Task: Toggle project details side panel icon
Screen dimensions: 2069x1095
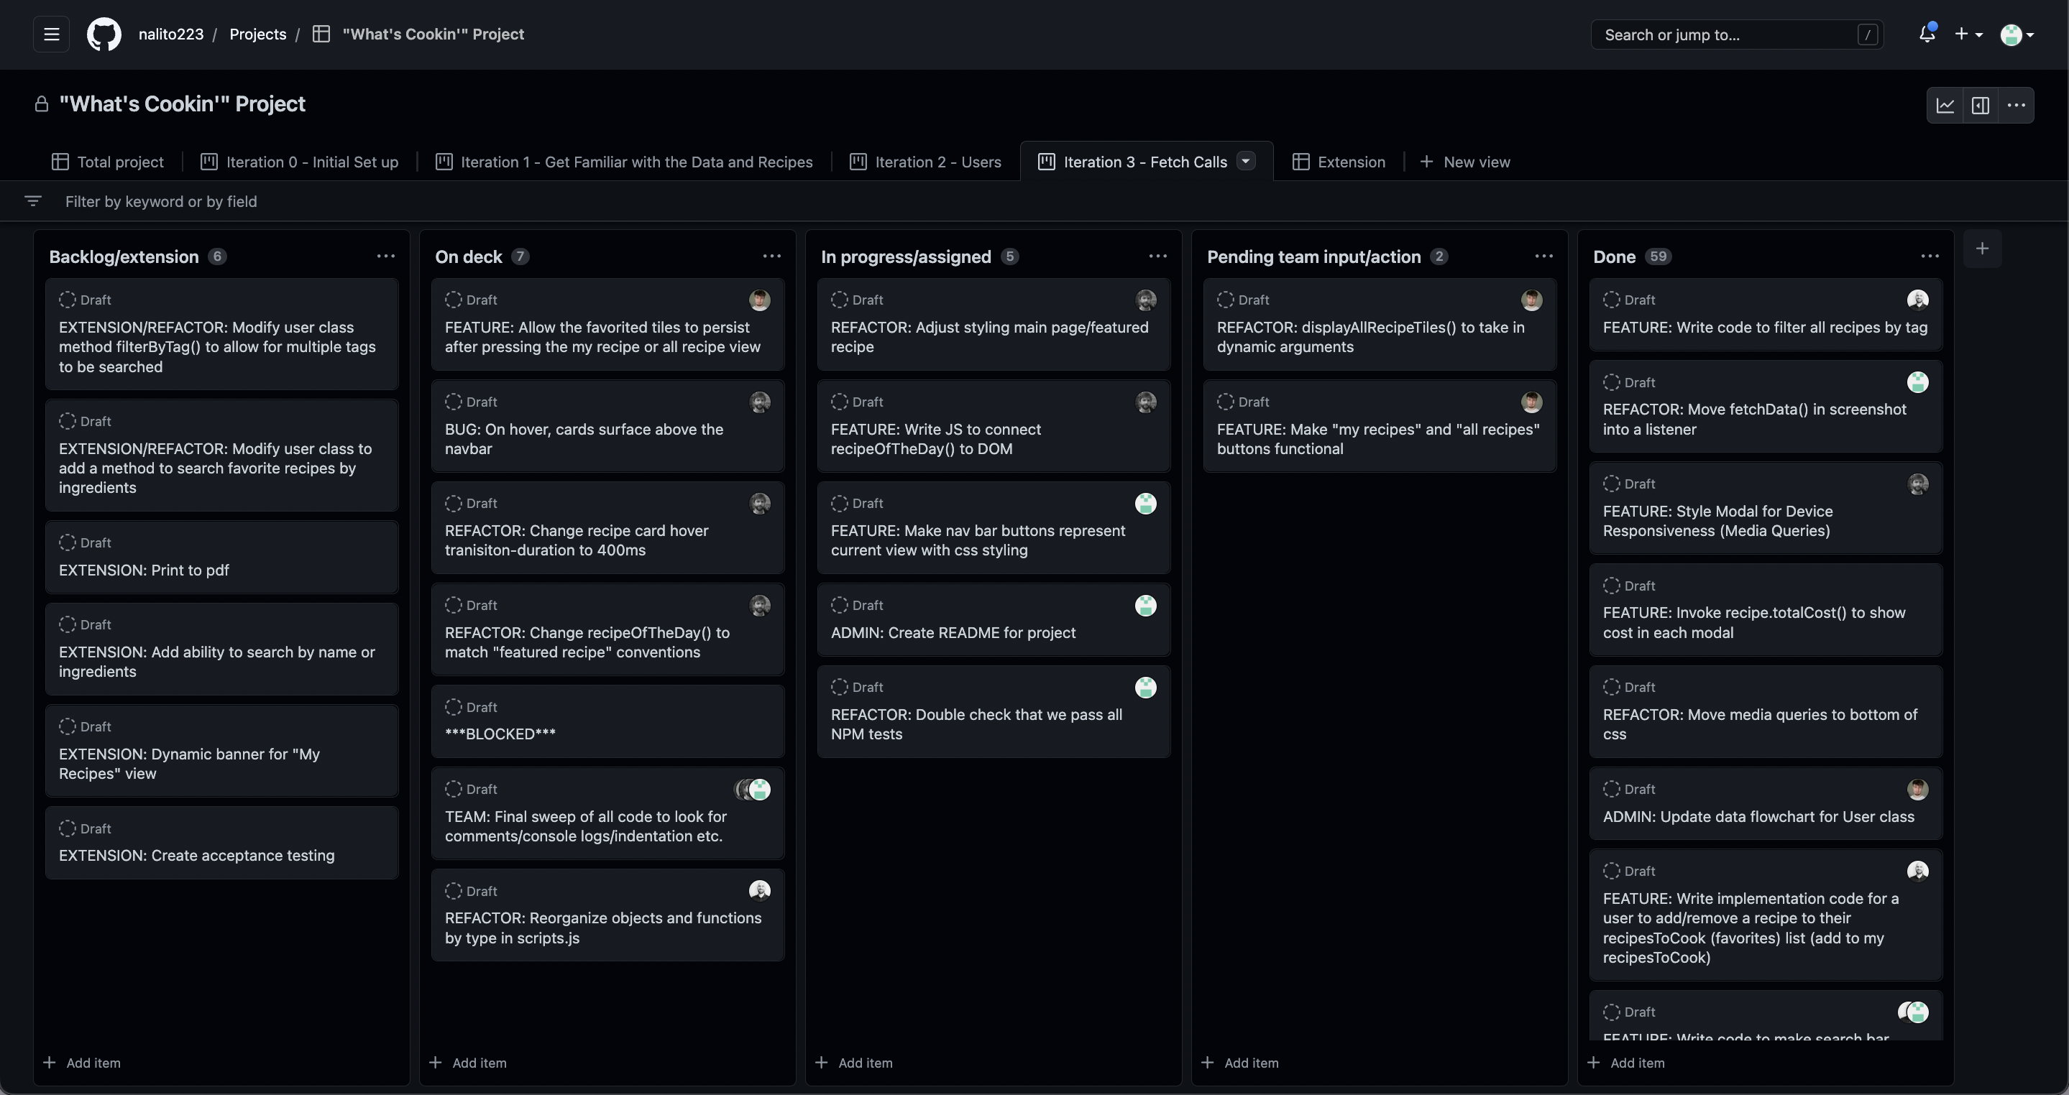Action: 1981,105
